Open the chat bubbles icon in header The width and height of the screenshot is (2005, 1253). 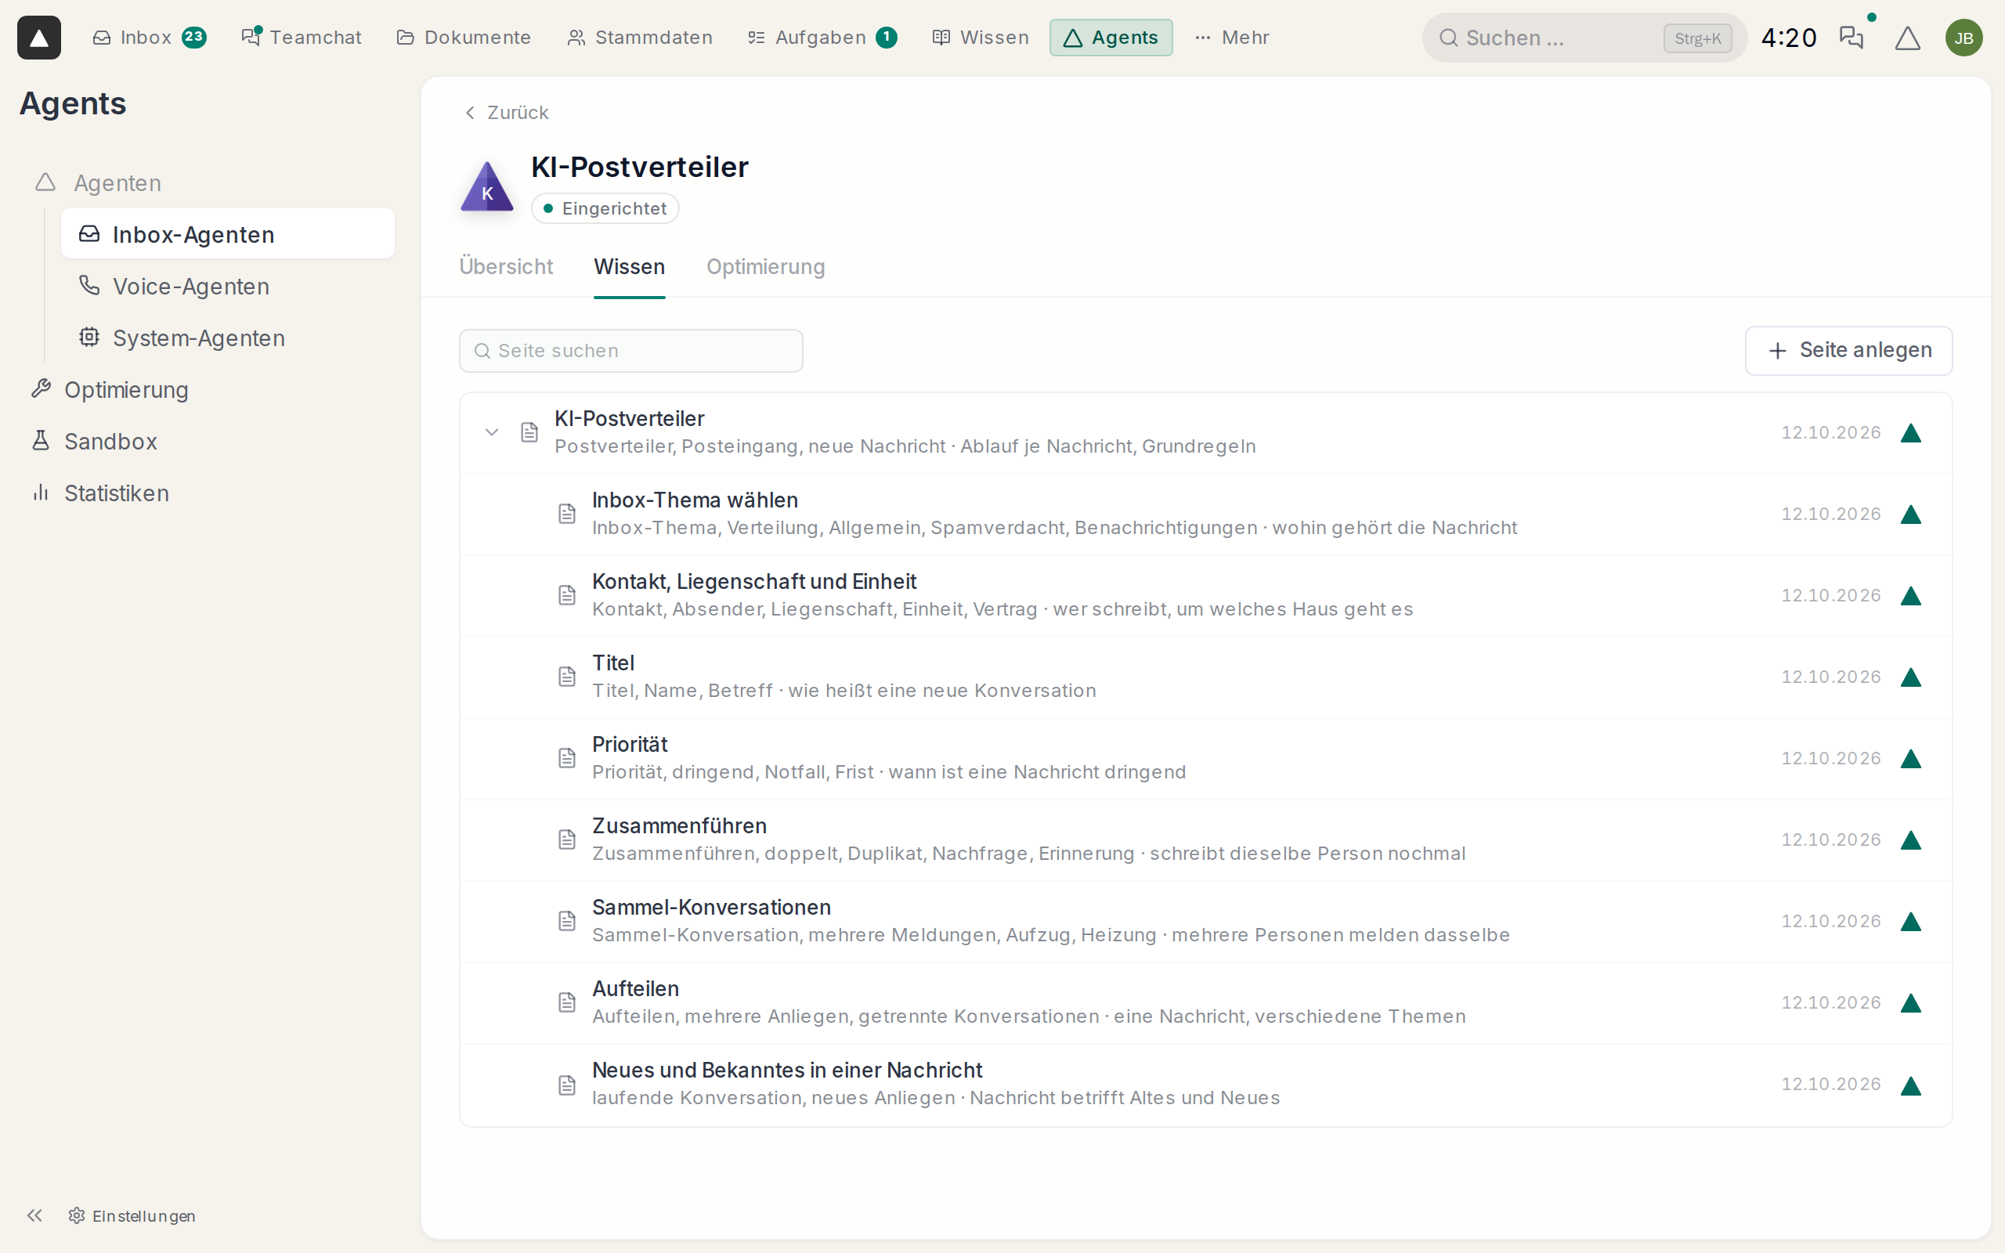1851,38
